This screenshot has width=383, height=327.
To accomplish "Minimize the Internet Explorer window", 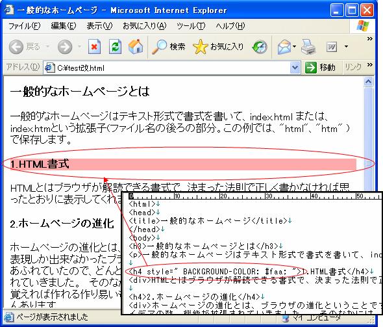I will coord(337,10).
